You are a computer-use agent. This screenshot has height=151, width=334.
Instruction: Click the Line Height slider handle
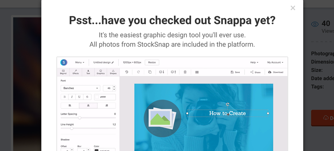point(72,128)
